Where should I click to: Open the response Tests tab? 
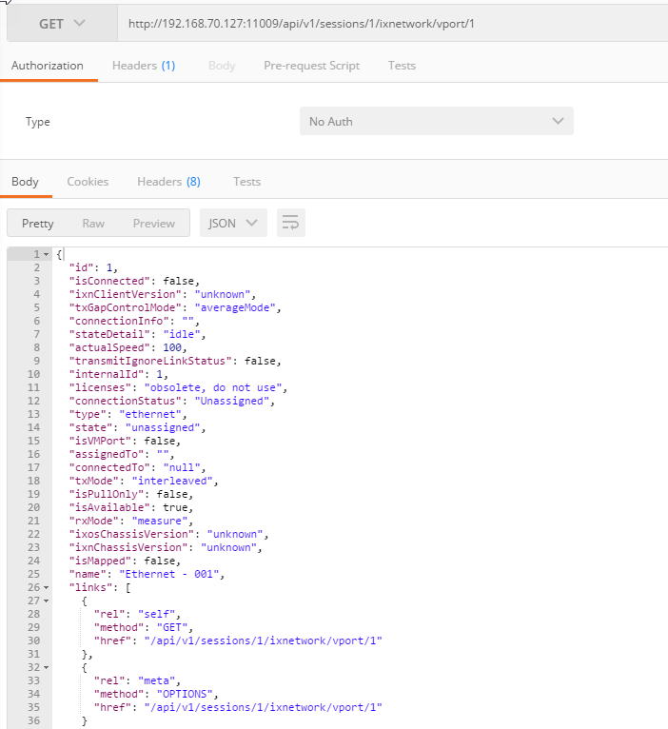[x=246, y=182]
